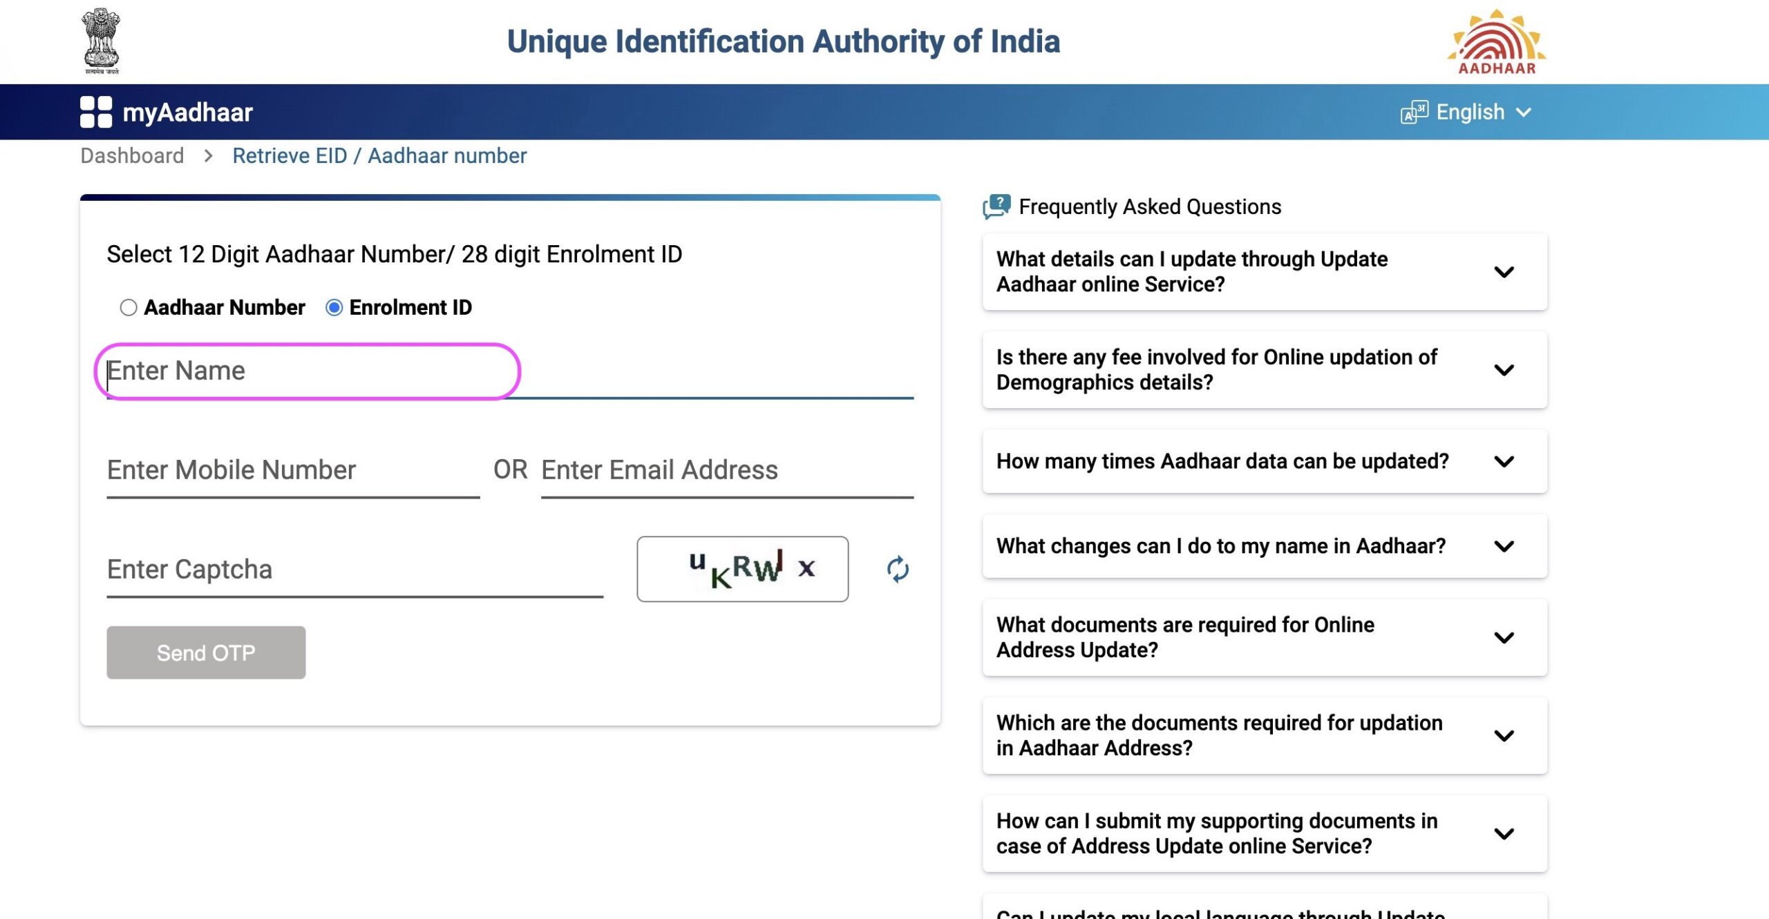Click the Send OTP button
The width and height of the screenshot is (1769, 919).
click(x=206, y=652)
